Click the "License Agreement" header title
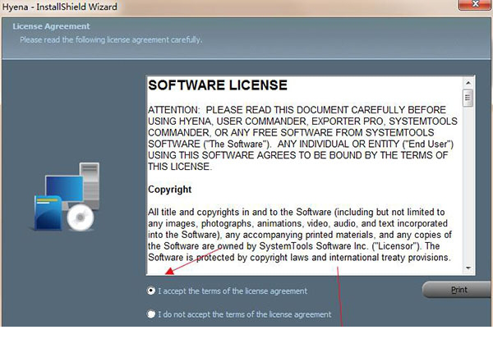The width and height of the screenshot is (493, 339). (51, 26)
